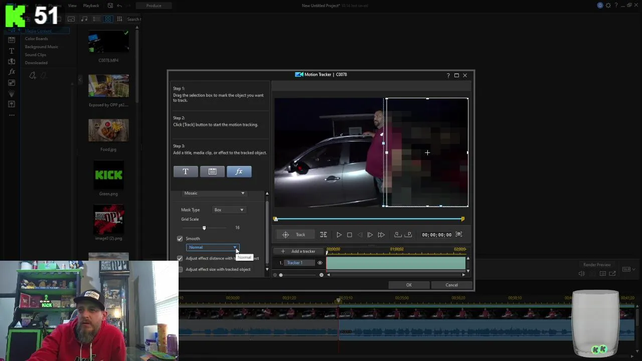Viewport: 642px width, 361px height.
Task: Click OK in the Motion Tracker dialog
Action: (x=409, y=285)
